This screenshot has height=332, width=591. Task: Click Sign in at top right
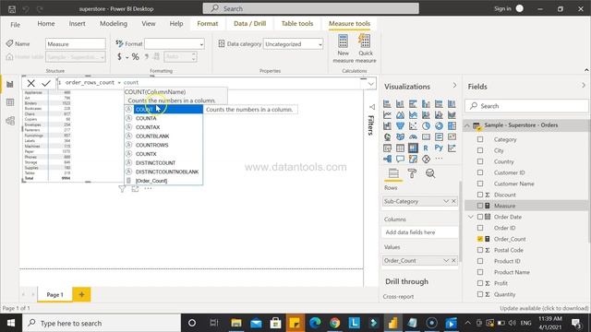pos(502,8)
